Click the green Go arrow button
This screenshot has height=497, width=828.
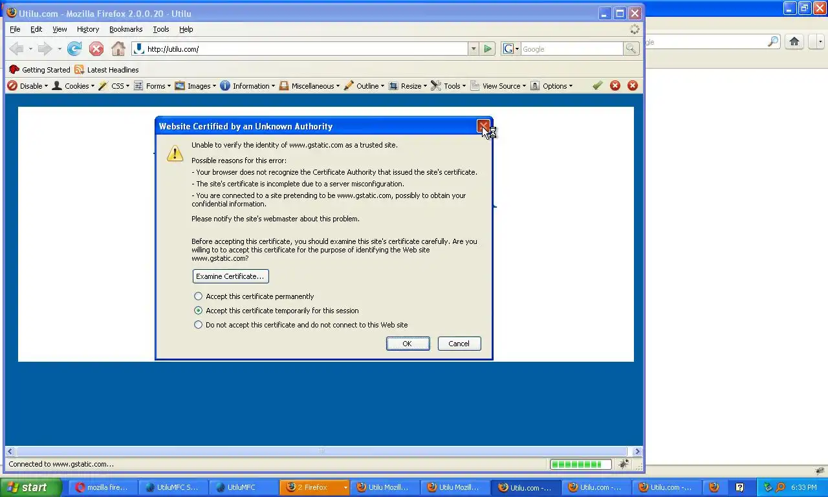click(488, 49)
